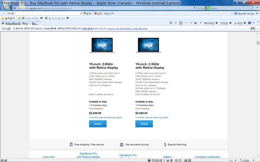Open financing option link under $2,049.00
Viewport: 260px width, 162px height.
(105, 117)
